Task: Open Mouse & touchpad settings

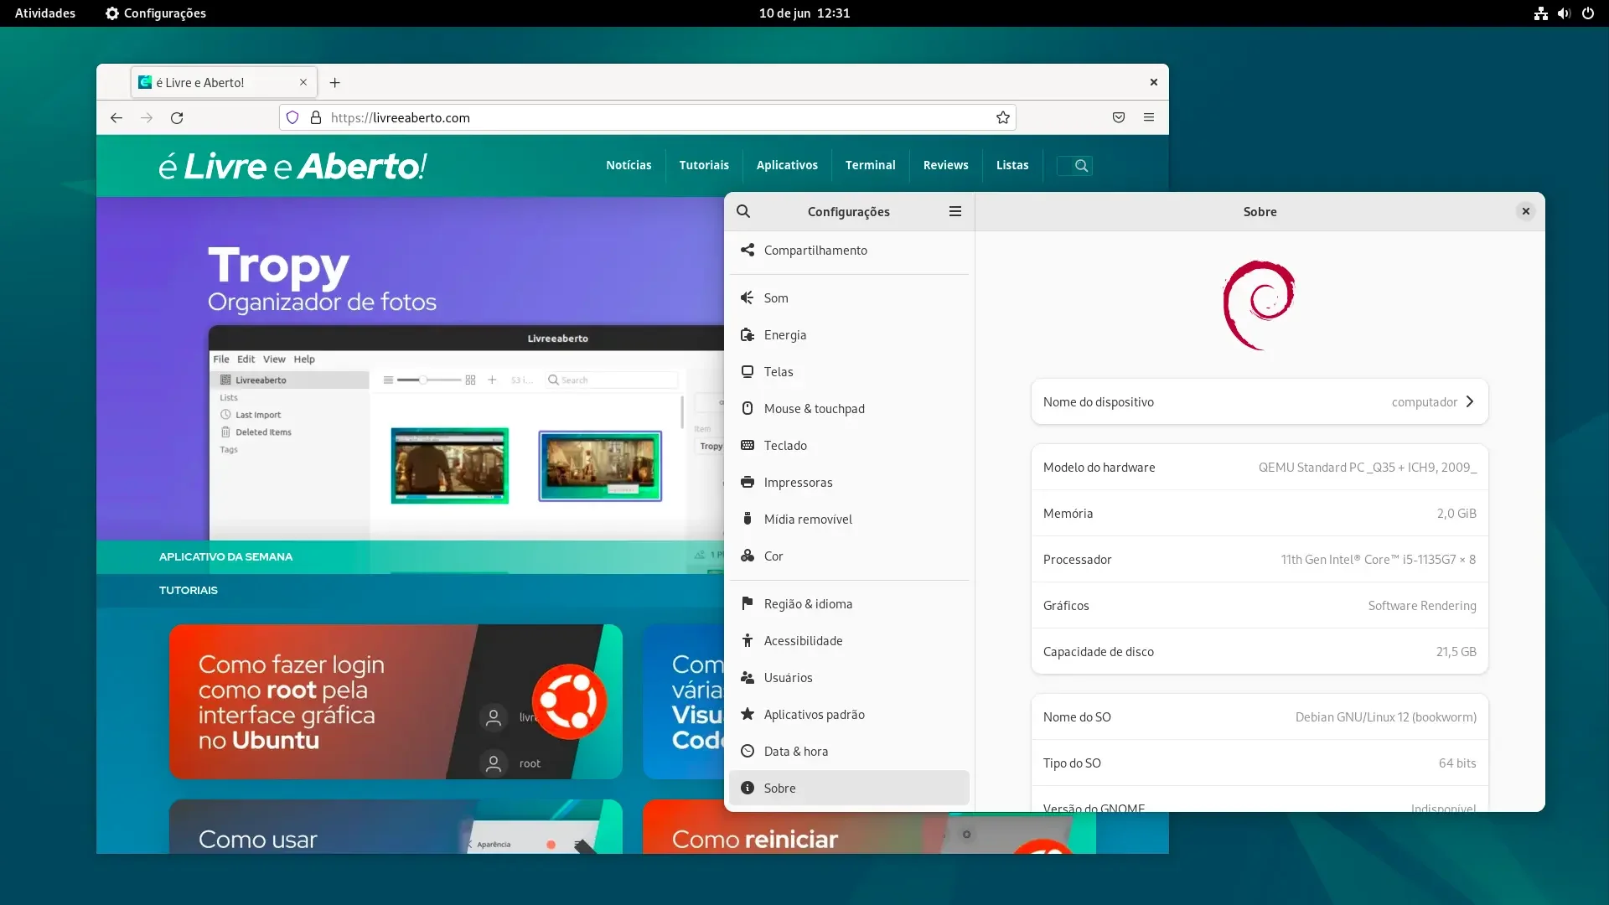Action: click(849, 409)
